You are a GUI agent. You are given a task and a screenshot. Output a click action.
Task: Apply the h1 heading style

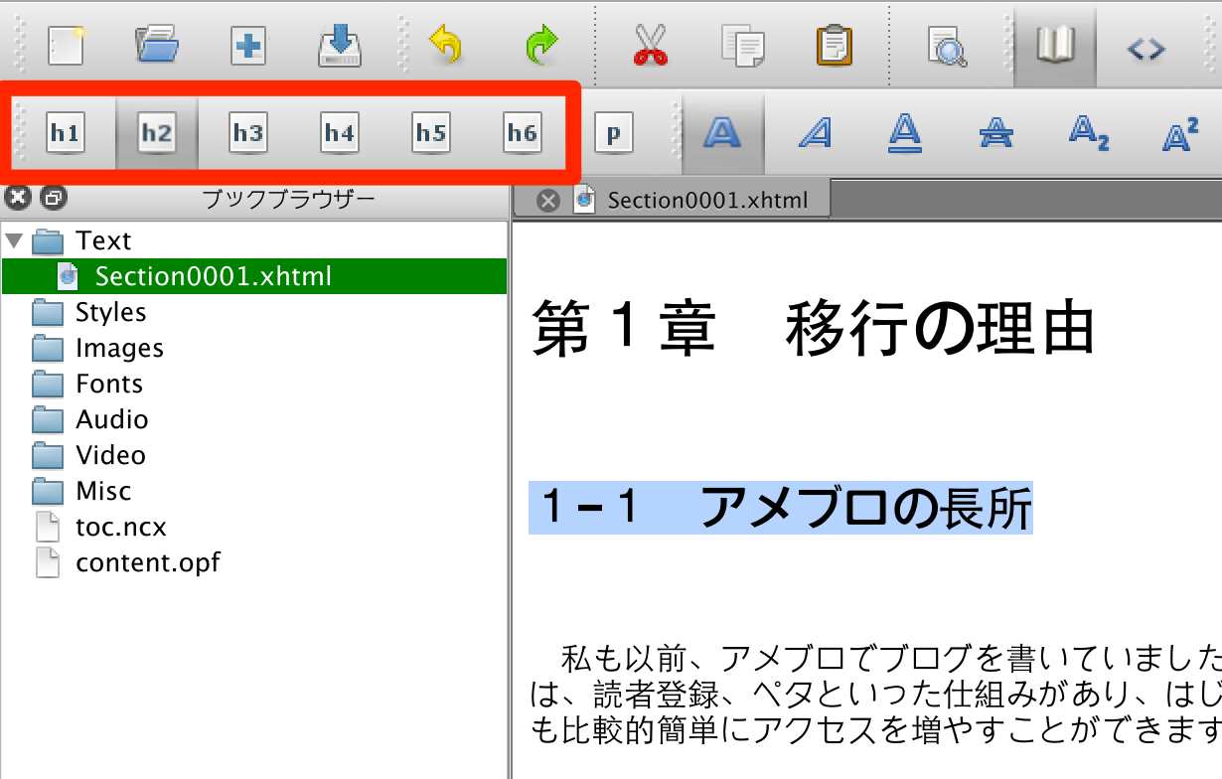[x=66, y=133]
